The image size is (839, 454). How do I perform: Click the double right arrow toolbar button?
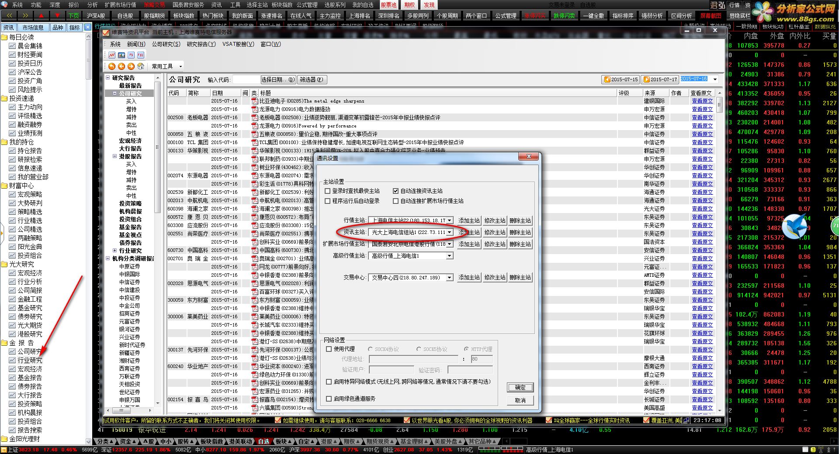tap(25, 16)
